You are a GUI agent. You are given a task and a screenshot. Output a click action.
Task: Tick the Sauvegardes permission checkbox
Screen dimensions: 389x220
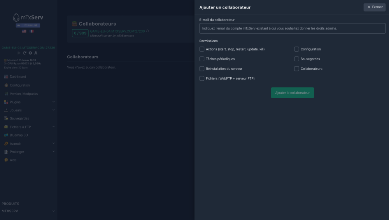click(296, 59)
